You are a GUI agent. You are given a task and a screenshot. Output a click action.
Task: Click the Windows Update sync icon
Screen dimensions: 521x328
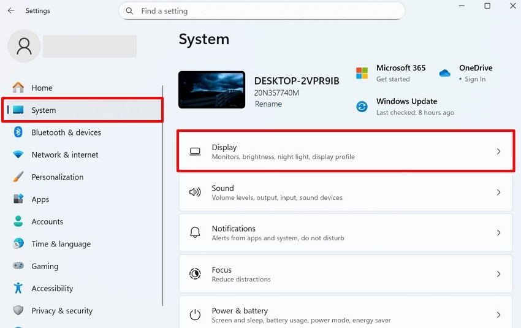[x=362, y=107]
